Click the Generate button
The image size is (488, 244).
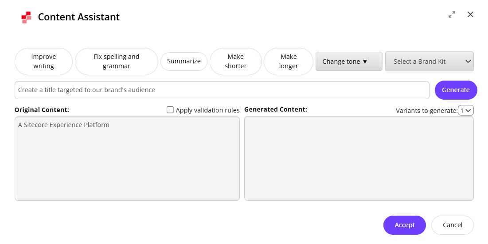pyautogui.click(x=456, y=90)
